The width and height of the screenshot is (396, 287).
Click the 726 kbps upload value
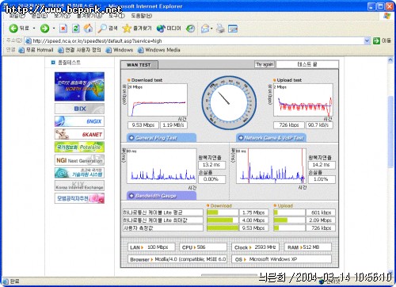pyautogui.click(x=289, y=125)
